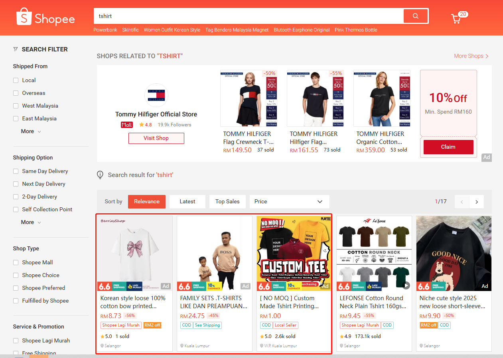Open the FAMILY SETS T-SHIRTS product image
Screen dimensions: 503x358
pyautogui.click(x=215, y=254)
